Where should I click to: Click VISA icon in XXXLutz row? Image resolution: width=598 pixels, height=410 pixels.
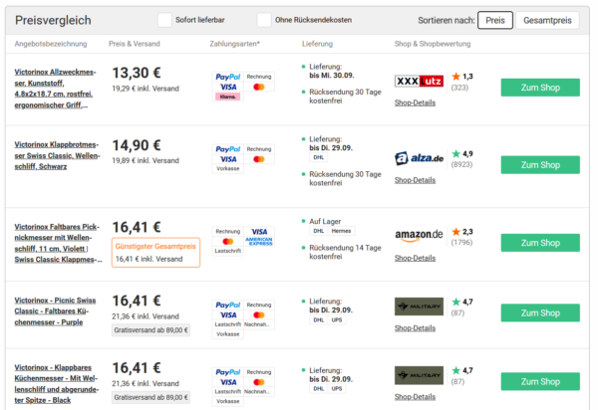coord(228,87)
